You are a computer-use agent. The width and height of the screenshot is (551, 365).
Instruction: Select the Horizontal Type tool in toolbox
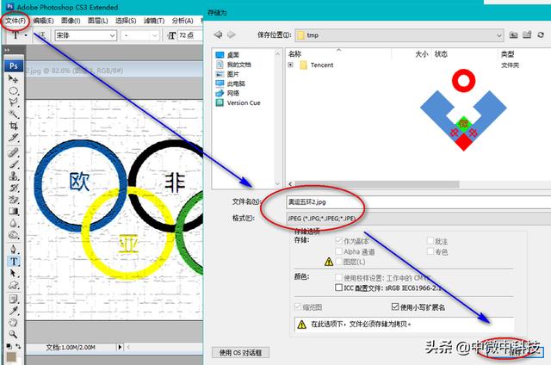pos(14,261)
